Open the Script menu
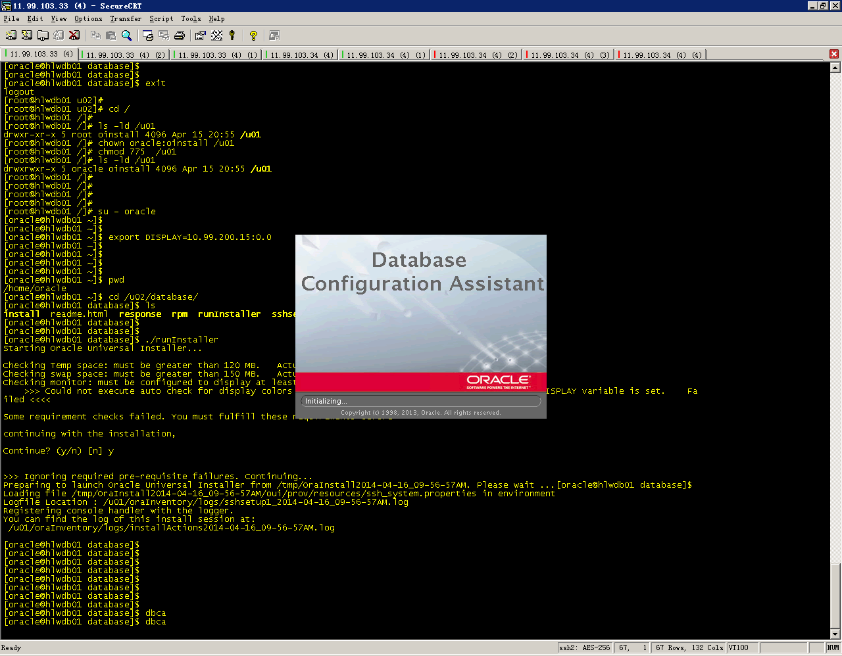 pyautogui.click(x=161, y=18)
